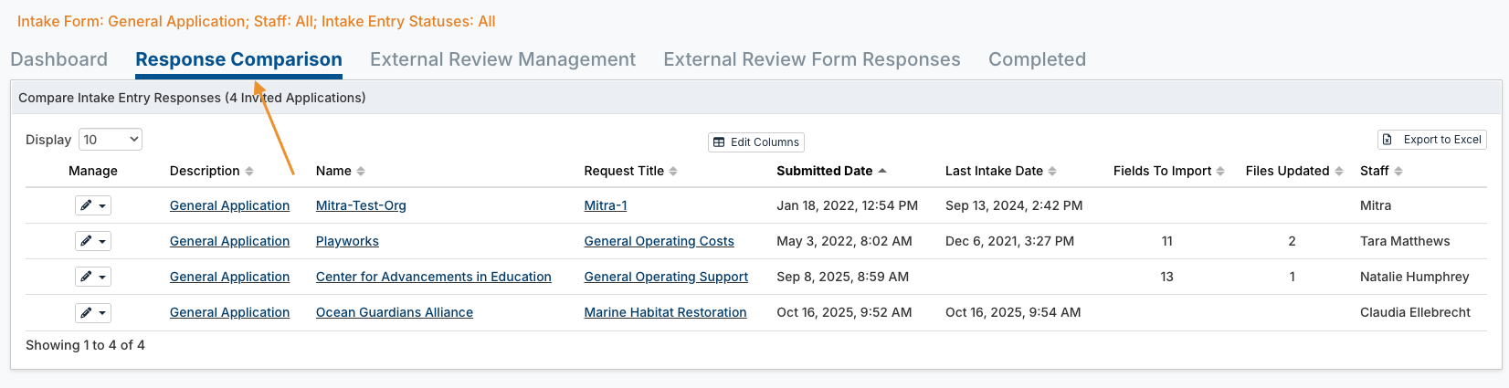Click Files Updated value 1 in Natalie Humphrey row
The image size is (1509, 388).
point(1292,277)
